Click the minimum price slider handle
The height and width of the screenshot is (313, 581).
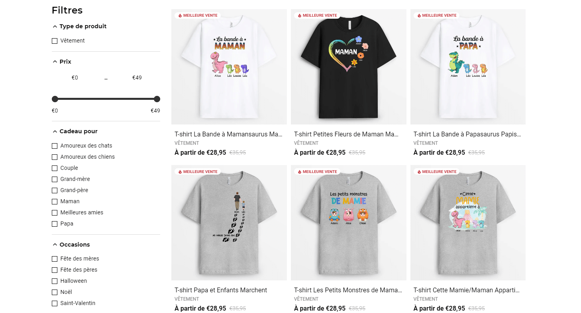pos(55,99)
